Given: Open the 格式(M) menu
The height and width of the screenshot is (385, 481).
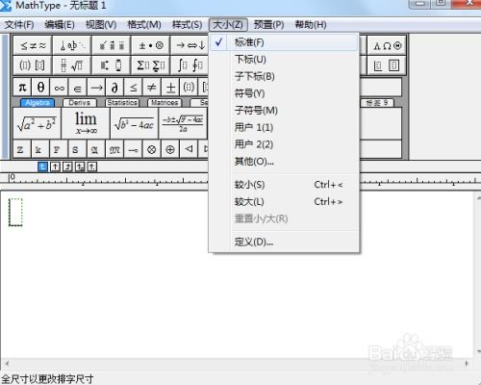Looking at the screenshot, I should coord(144,25).
